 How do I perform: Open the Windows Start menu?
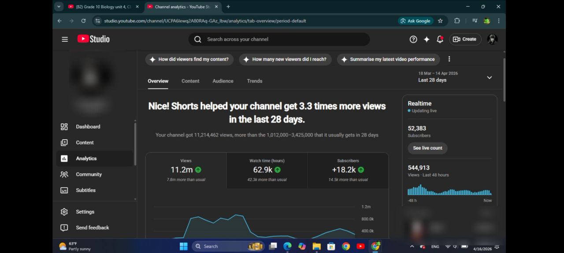(184, 246)
